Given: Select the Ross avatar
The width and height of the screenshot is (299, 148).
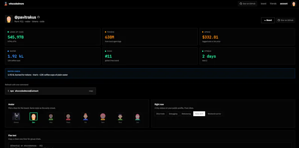Looking at the screenshot, I should click(120, 117).
